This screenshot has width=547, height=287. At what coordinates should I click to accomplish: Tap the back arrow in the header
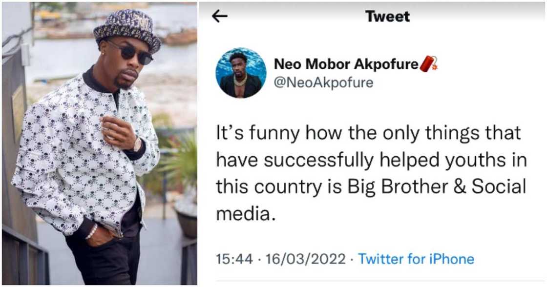220,16
